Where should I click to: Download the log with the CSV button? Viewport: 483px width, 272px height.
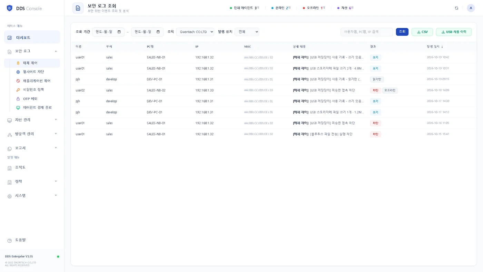(x=422, y=32)
